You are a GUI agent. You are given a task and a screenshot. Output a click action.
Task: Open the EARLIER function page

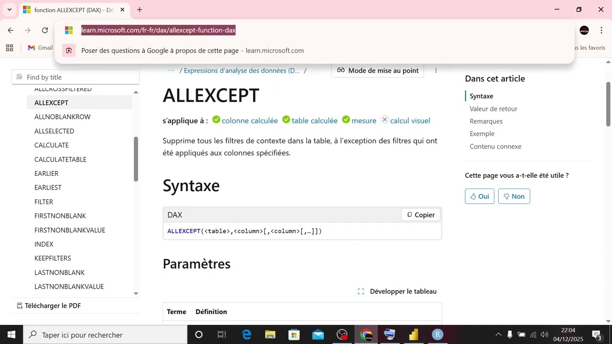pos(46,173)
